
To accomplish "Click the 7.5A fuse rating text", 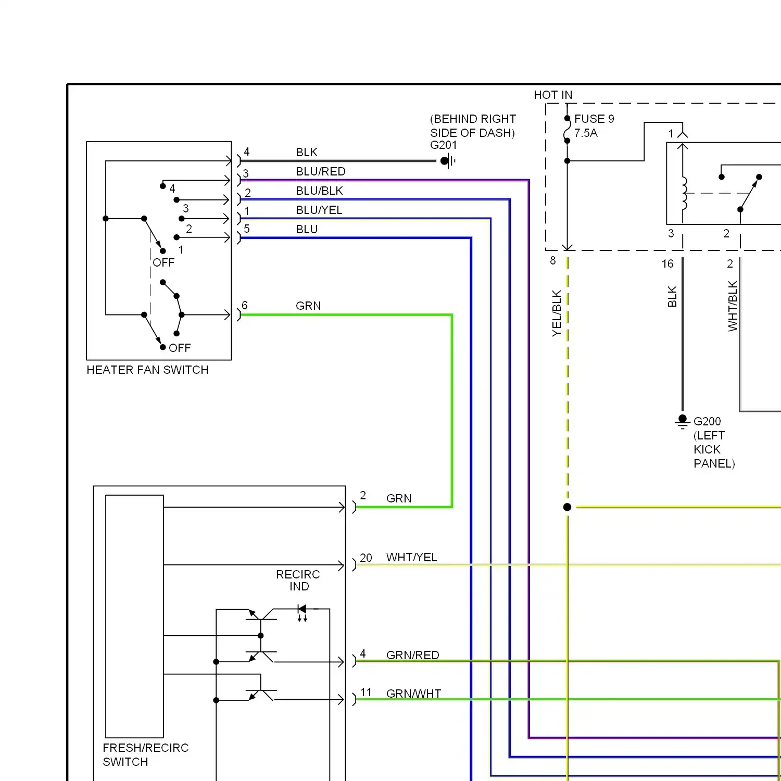I will (586, 133).
